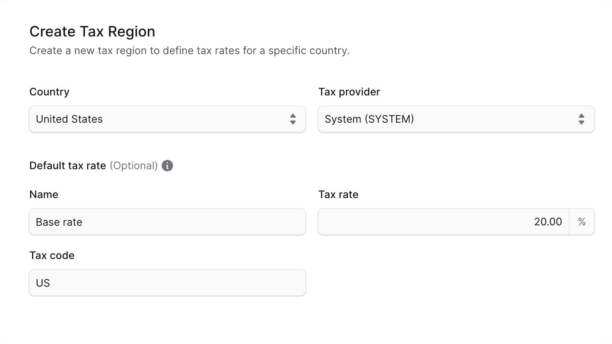Click the Tax code field containing US
Screen dimensions: 612x344
tap(167, 283)
